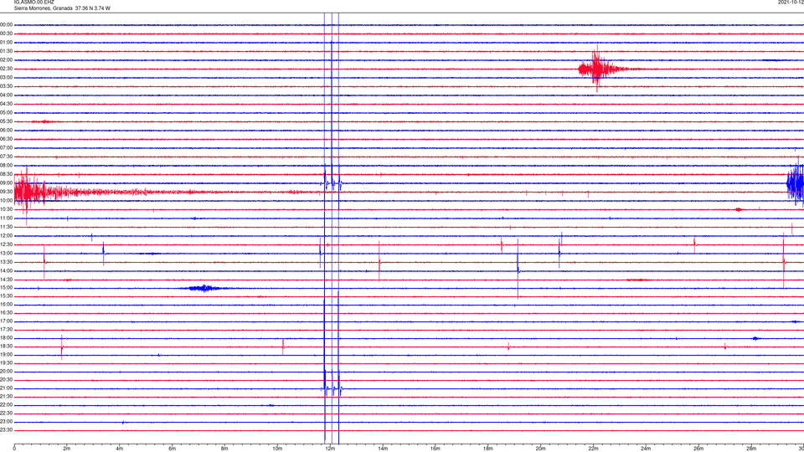Viewport: 804px width, 452px height.
Task: Click the blue burst ending the 09:00 trace
Action: [x=796, y=183]
